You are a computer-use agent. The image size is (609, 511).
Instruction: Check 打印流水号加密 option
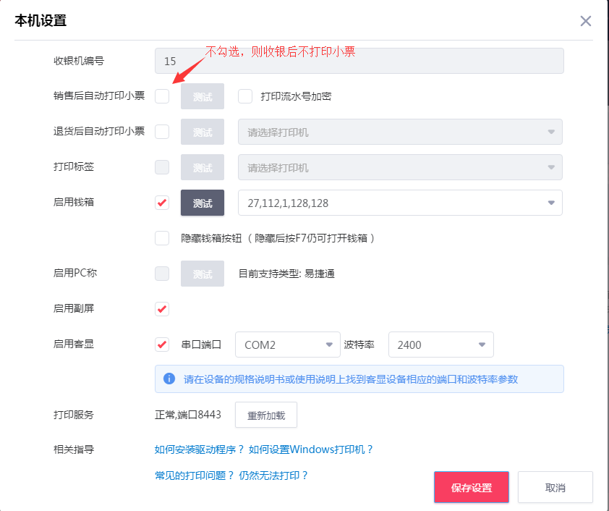pos(244,96)
